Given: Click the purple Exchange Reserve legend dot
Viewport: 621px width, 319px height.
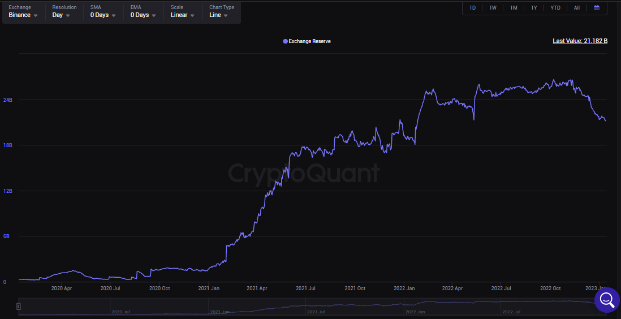Looking at the screenshot, I should (285, 41).
